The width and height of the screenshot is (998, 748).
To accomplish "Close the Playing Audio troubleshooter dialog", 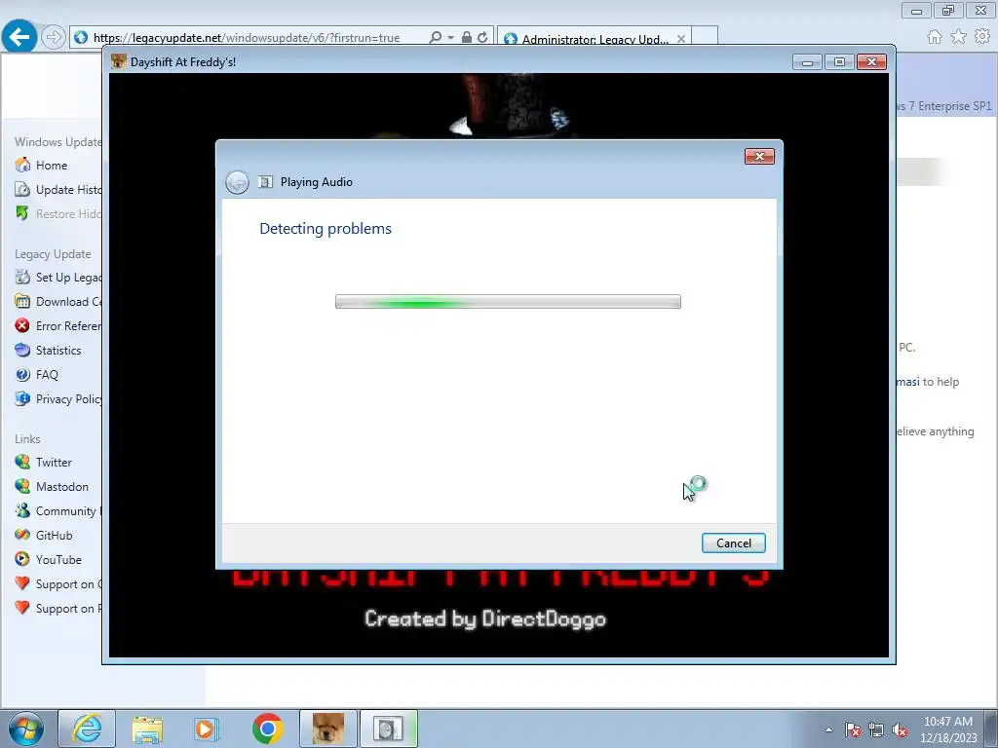I will pyautogui.click(x=759, y=157).
